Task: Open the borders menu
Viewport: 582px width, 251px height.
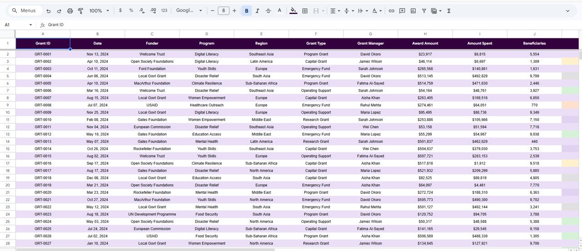Action: click(305, 10)
